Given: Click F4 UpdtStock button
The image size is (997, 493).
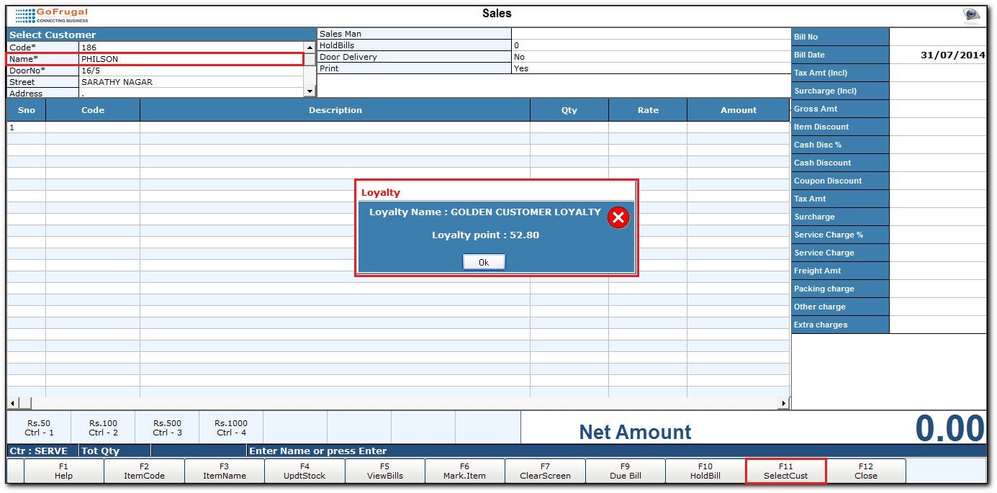Looking at the screenshot, I should [304, 471].
